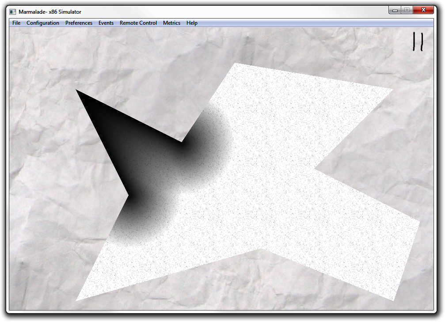The image size is (445, 322).
Task: Open the Metrics menu
Action: pos(171,23)
